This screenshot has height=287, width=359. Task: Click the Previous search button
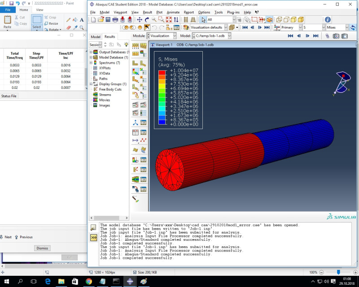[24, 237]
